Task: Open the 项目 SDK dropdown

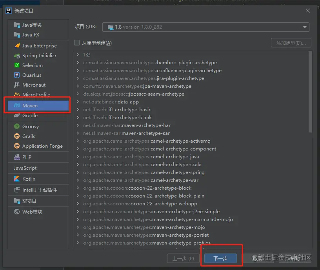Action: [x=206, y=27]
